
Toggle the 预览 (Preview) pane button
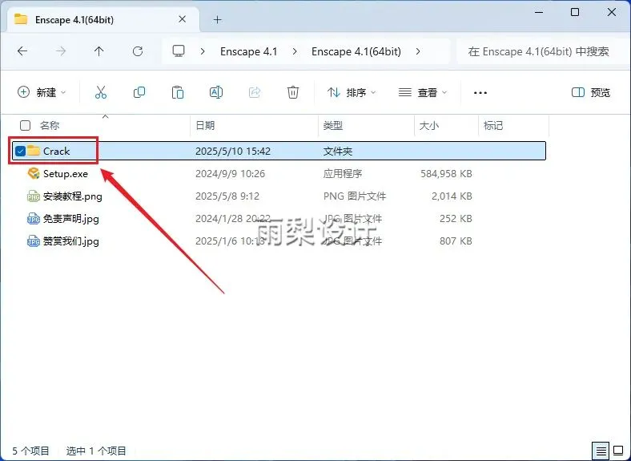point(591,92)
